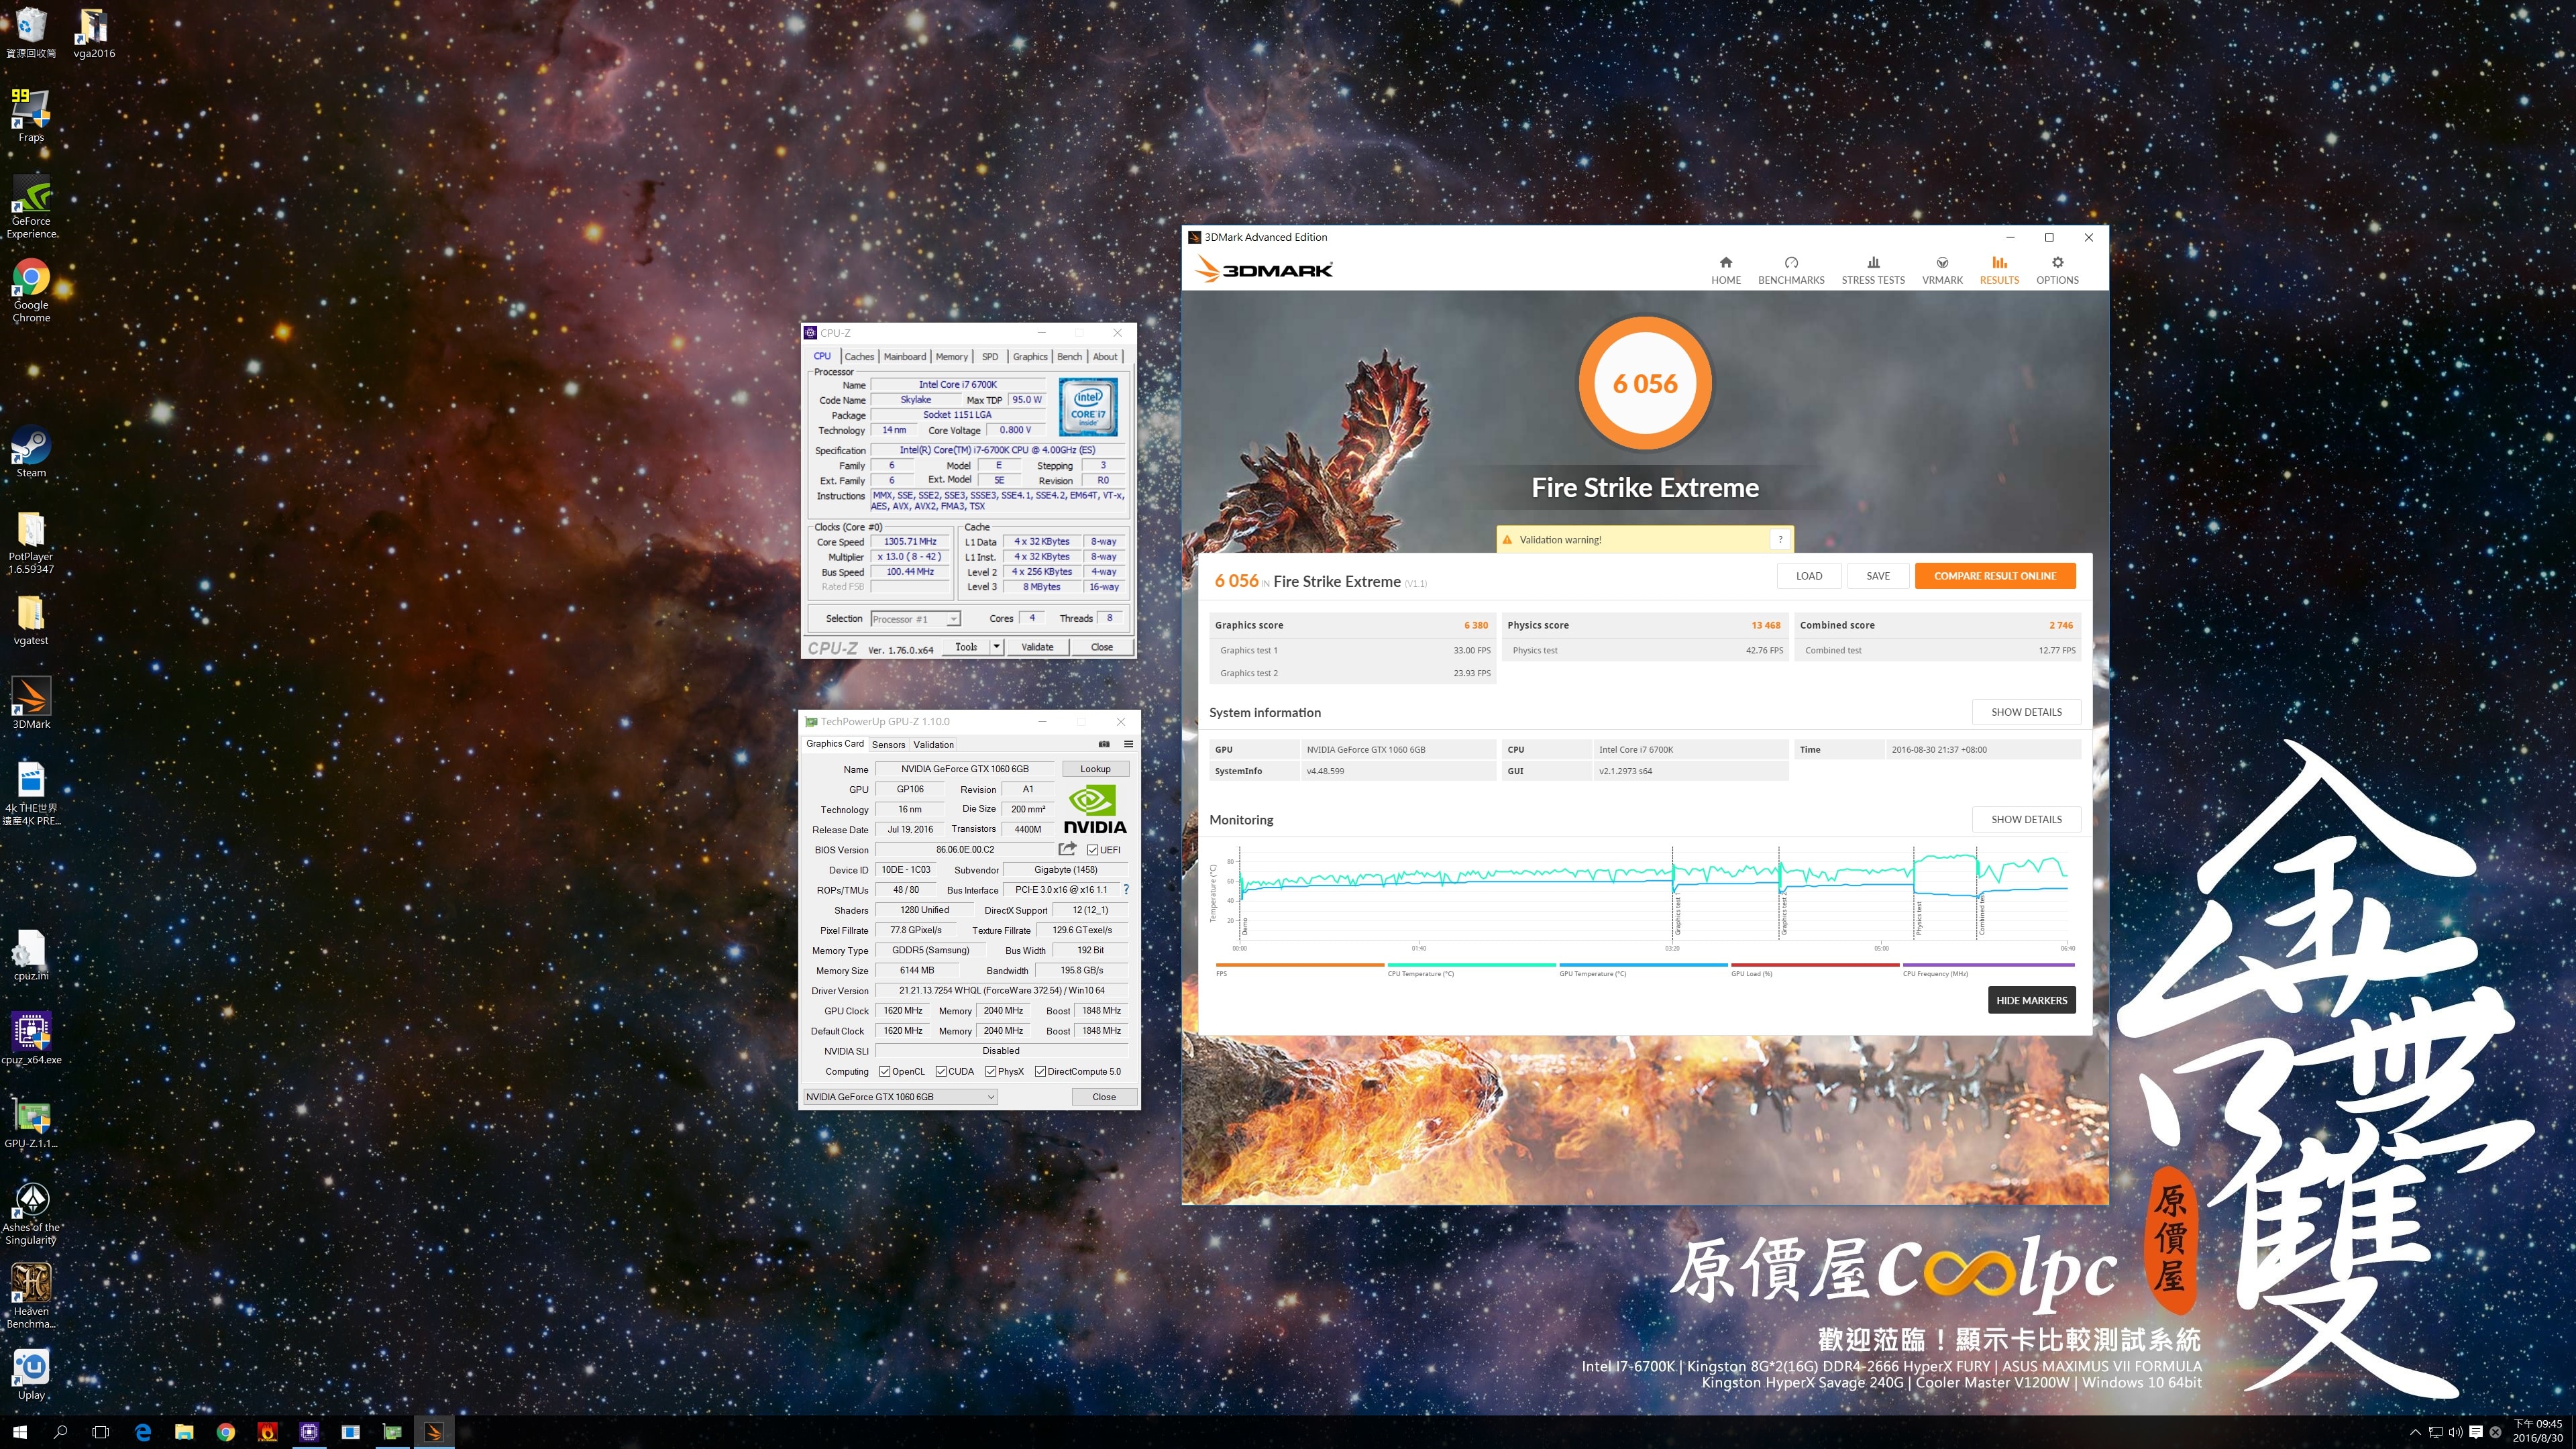Click GPU Load red legend bar
Screen dimensions: 2576x1449
[1815, 965]
